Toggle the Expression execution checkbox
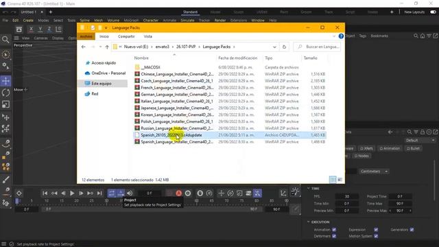Viewport: 439px width, 247px height. click(x=376, y=230)
